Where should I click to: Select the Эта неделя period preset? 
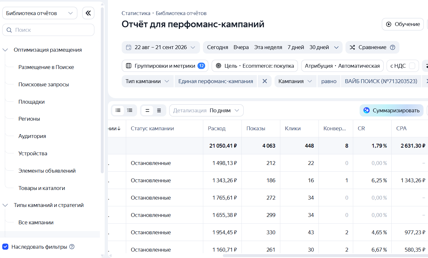coord(268,47)
